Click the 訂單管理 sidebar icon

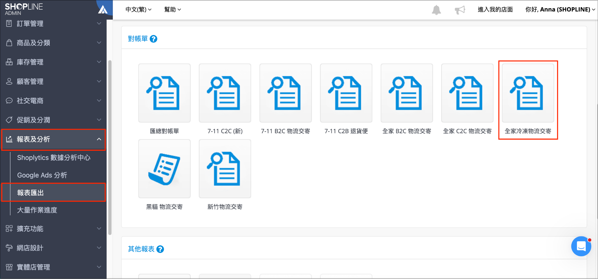(x=9, y=23)
